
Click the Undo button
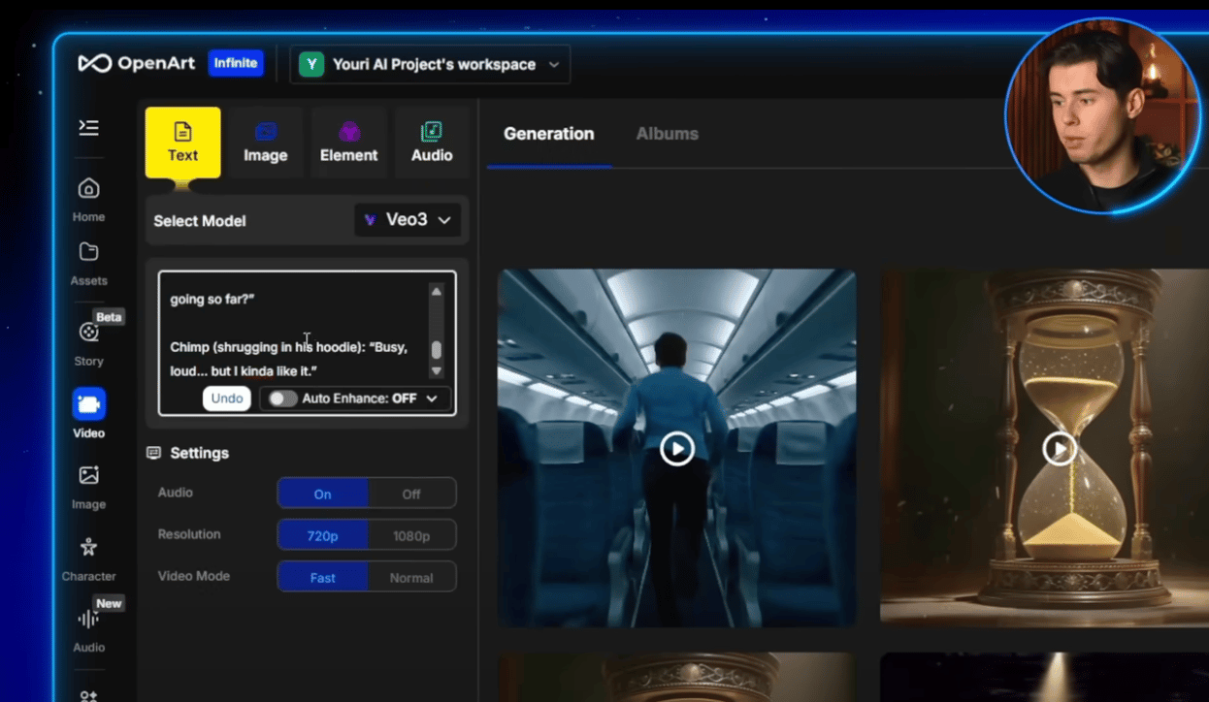coord(227,399)
